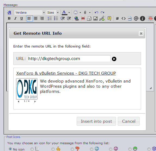The height and width of the screenshot is (151, 156).
Task: Click the URL input field
Action: (69, 59)
